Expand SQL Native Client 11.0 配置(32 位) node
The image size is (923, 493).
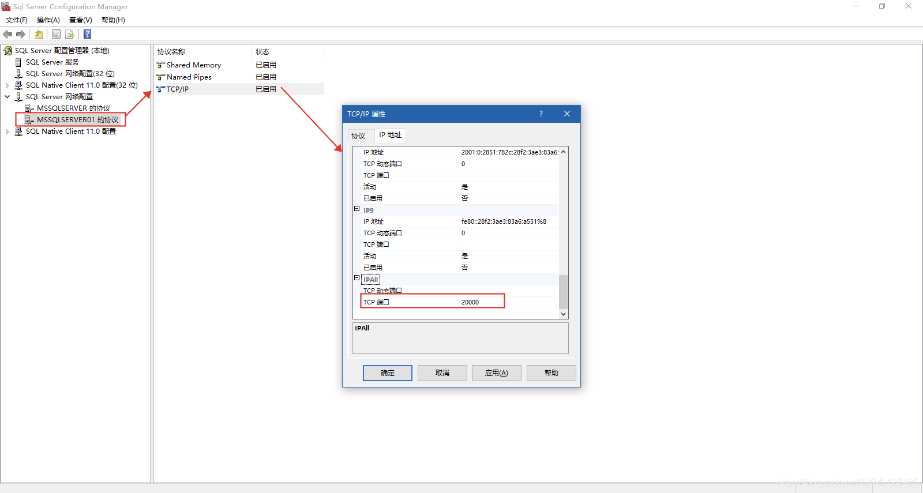point(7,85)
